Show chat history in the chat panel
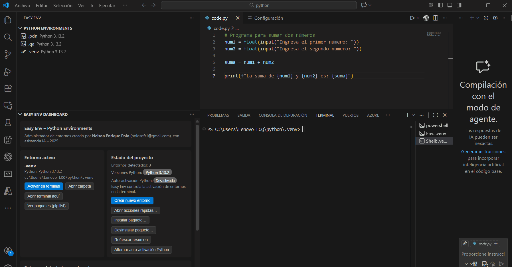The width and height of the screenshot is (512, 267). click(486, 18)
